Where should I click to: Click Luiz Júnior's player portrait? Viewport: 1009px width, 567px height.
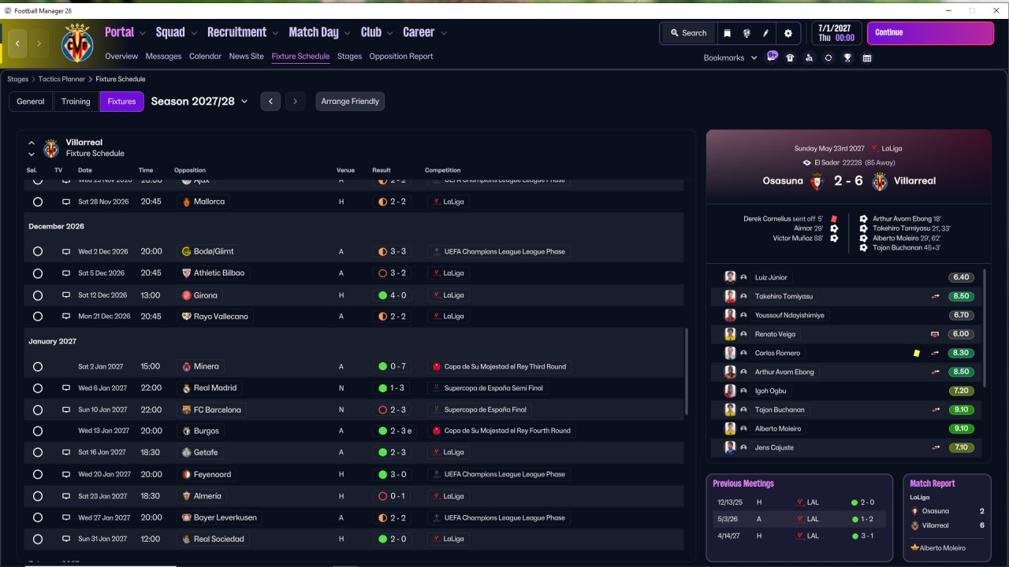(x=730, y=277)
